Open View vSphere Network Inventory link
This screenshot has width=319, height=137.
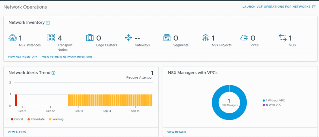(x=67, y=57)
